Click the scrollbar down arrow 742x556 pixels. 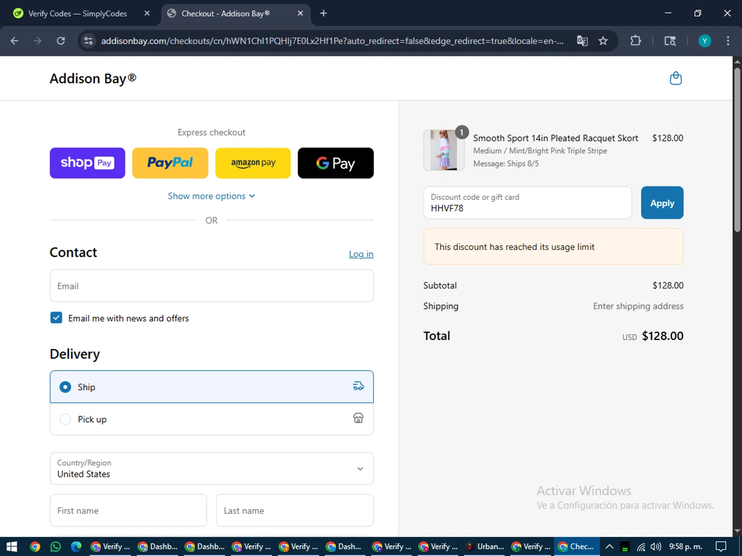pyautogui.click(x=737, y=531)
